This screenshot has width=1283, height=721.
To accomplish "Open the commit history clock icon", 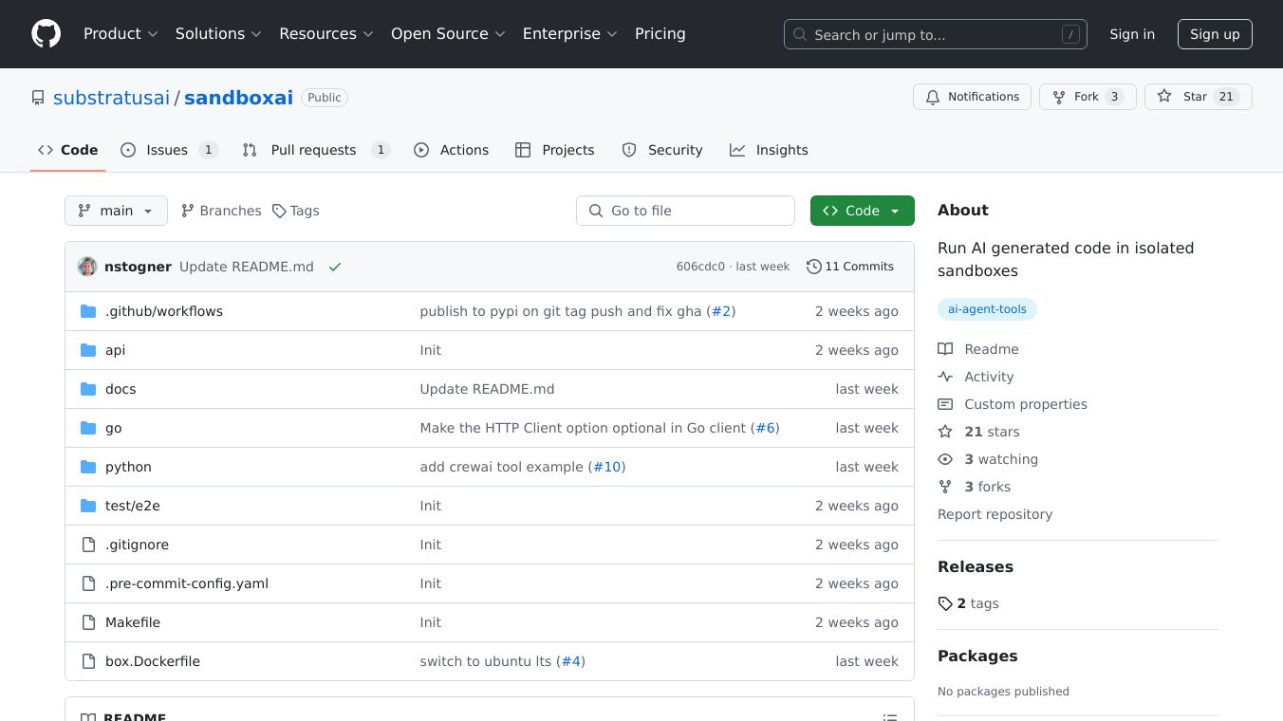I will click(x=813, y=267).
